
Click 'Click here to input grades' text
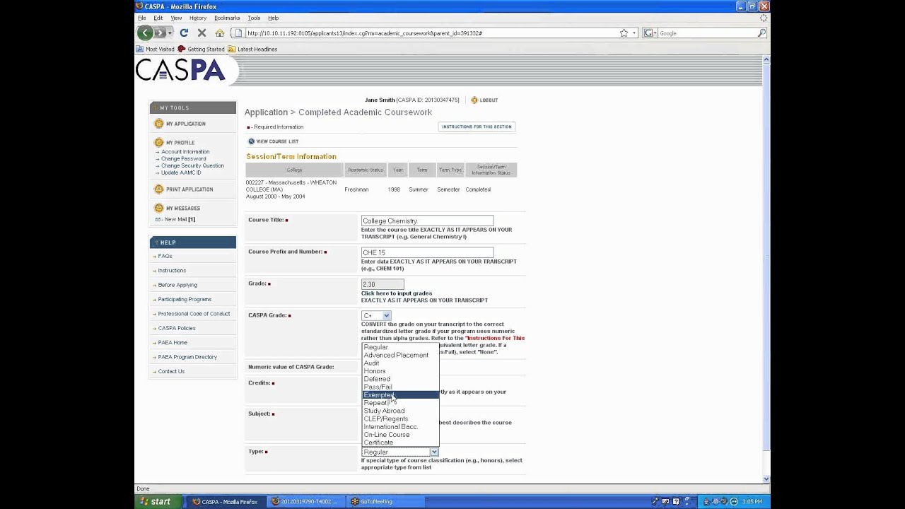click(x=397, y=293)
